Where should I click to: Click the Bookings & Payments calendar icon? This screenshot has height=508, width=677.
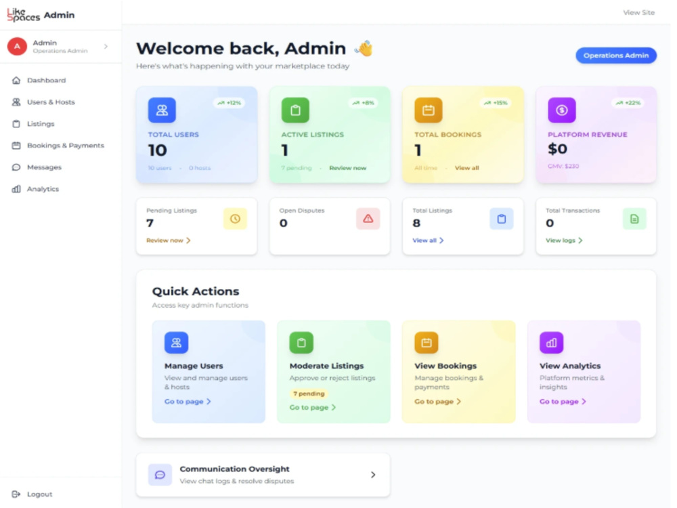[x=16, y=145]
